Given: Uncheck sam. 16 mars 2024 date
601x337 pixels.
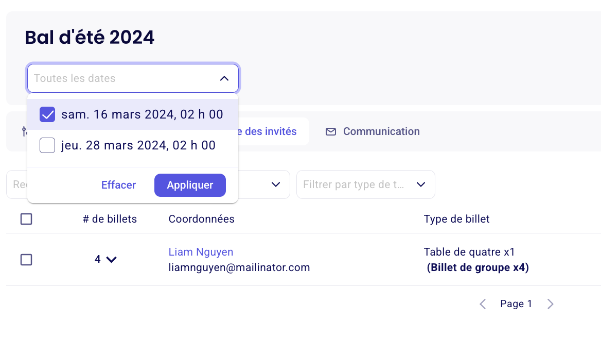Looking at the screenshot, I should (x=47, y=114).
